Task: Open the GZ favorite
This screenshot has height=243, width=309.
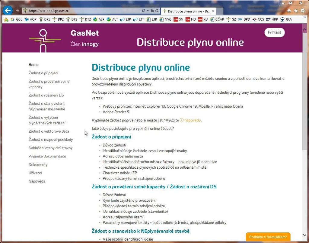Action: tap(231, 19)
